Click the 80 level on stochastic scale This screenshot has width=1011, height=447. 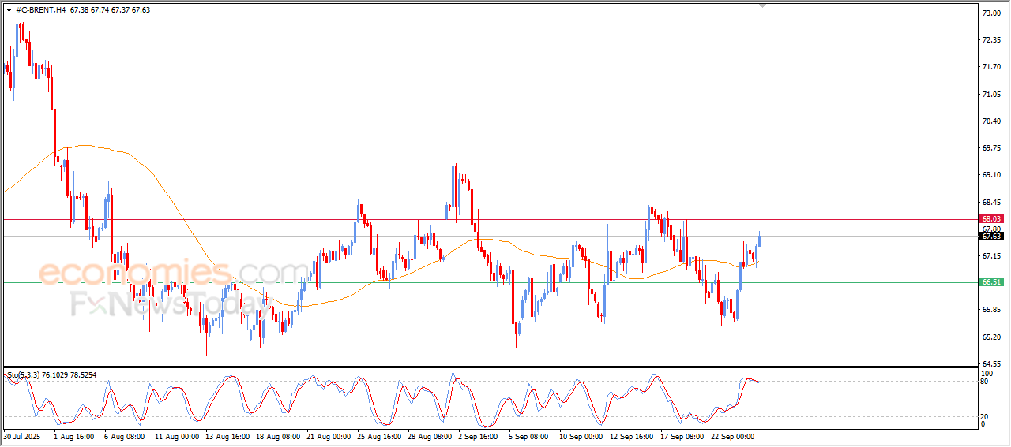pyautogui.click(x=984, y=382)
